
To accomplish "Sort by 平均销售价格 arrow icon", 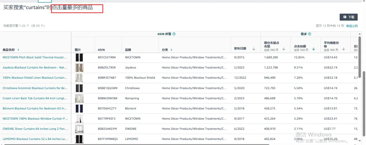I will [343, 49].
